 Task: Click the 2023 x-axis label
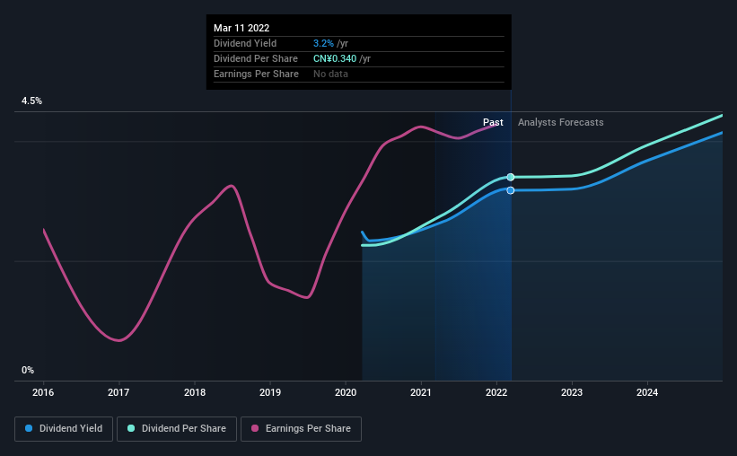coord(572,392)
